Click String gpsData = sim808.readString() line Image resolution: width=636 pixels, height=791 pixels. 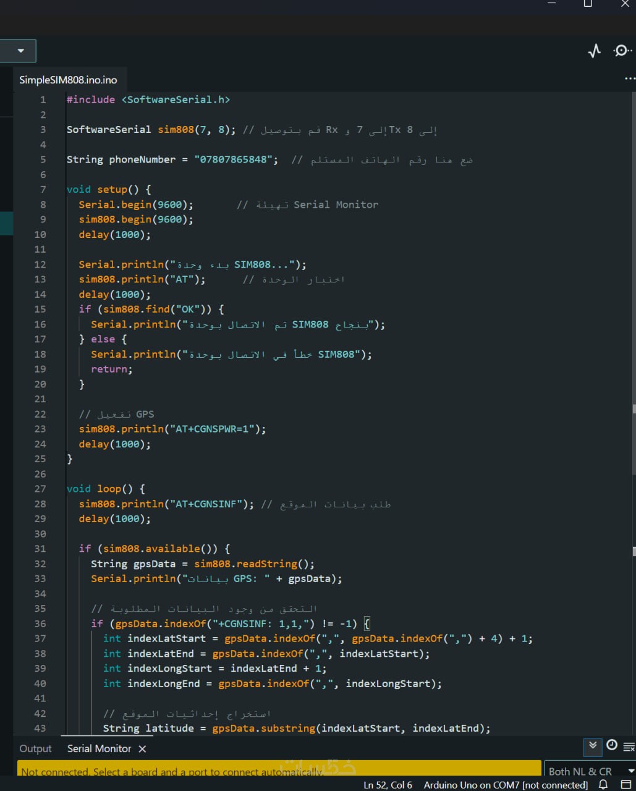[x=203, y=564]
